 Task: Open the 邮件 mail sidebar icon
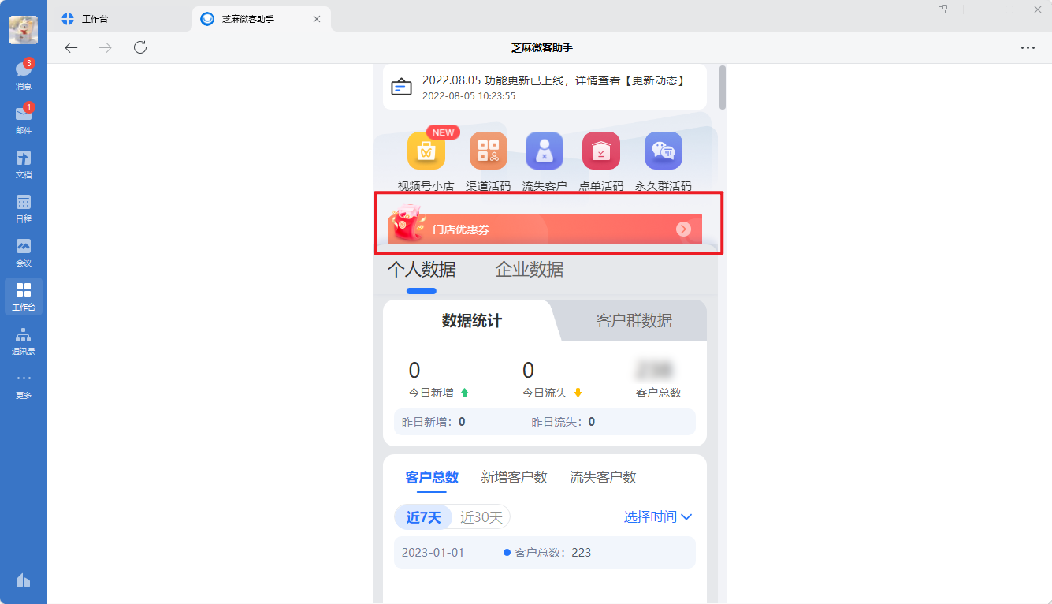pyautogui.click(x=24, y=119)
